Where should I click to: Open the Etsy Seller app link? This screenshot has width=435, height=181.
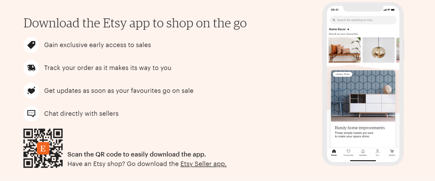(203, 164)
